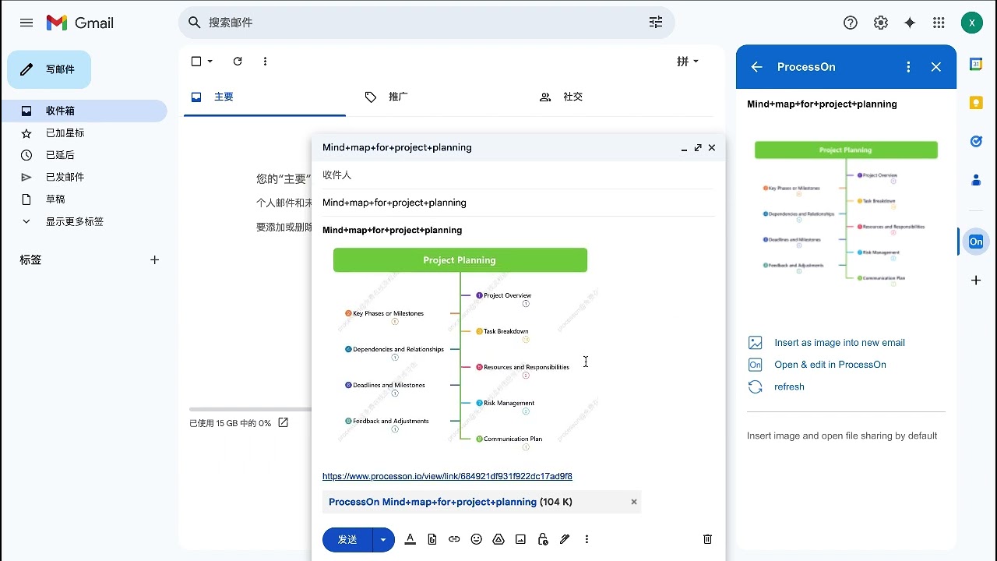Open search filter options icon

point(656,23)
